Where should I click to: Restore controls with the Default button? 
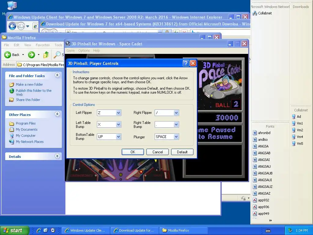[x=182, y=152]
